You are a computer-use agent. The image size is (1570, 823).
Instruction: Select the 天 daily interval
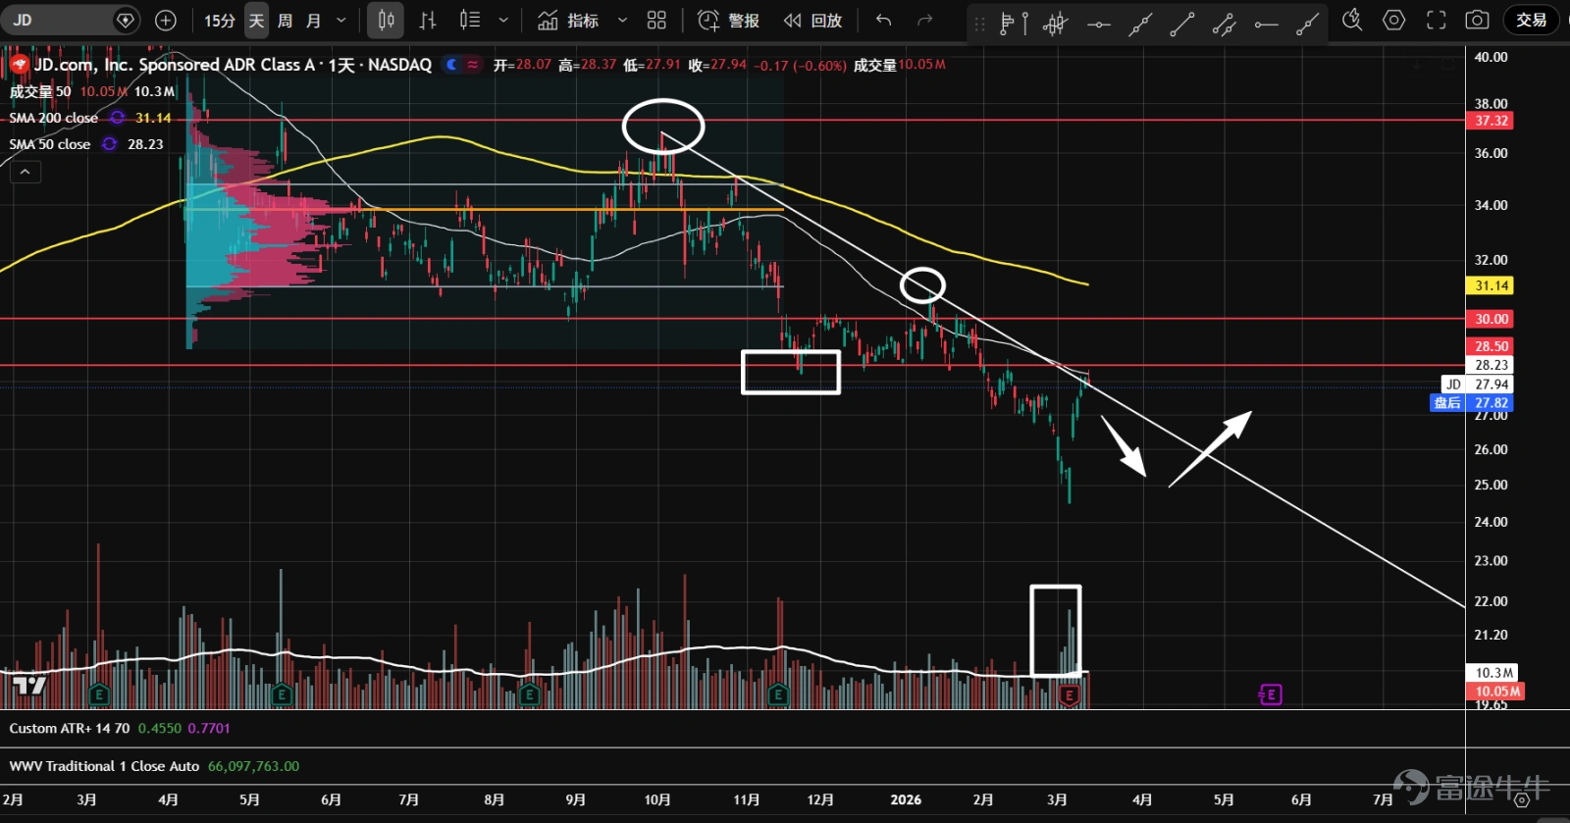coord(256,20)
